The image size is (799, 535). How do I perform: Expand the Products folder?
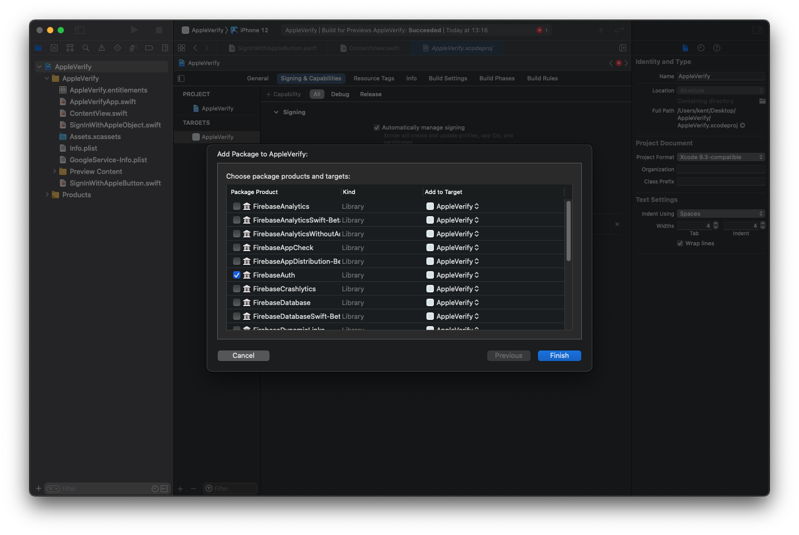pyautogui.click(x=47, y=195)
